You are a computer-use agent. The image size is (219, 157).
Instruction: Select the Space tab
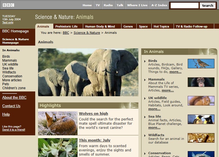pyautogui.click(x=143, y=26)
